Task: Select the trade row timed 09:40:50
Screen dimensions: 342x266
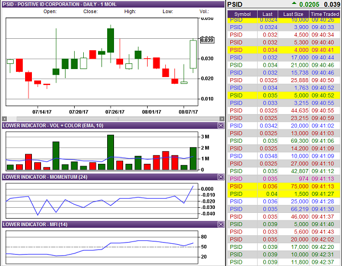Action: pyautogui.click(x=283, y=80)
